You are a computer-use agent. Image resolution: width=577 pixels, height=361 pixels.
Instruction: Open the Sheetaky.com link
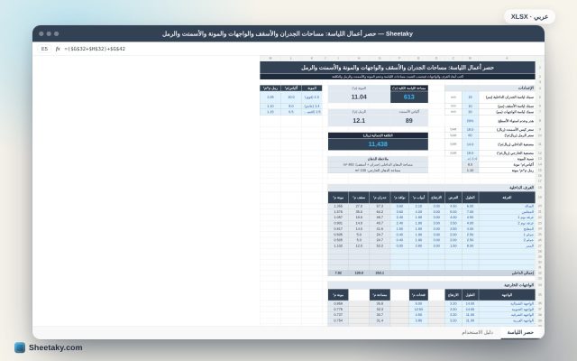tap(56, 347)
